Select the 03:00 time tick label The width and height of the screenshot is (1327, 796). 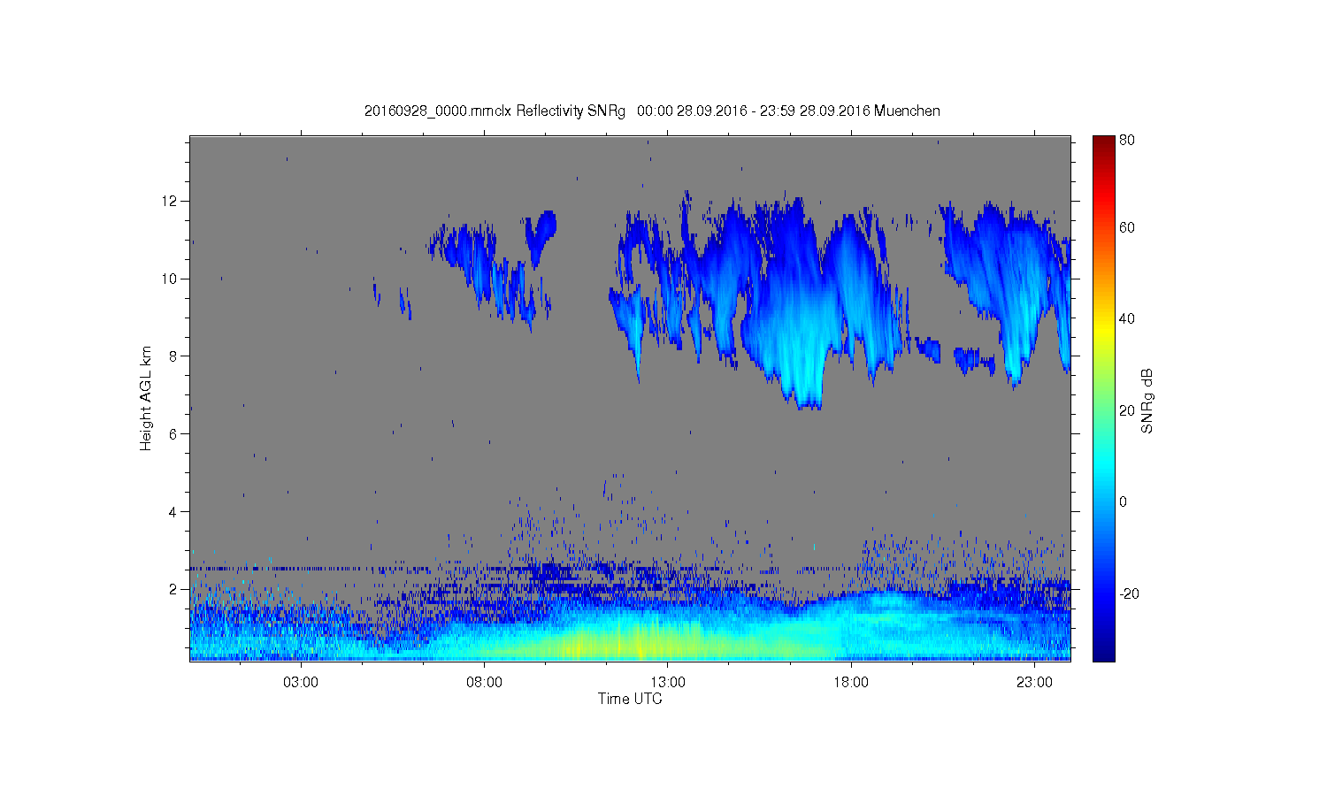301,682
